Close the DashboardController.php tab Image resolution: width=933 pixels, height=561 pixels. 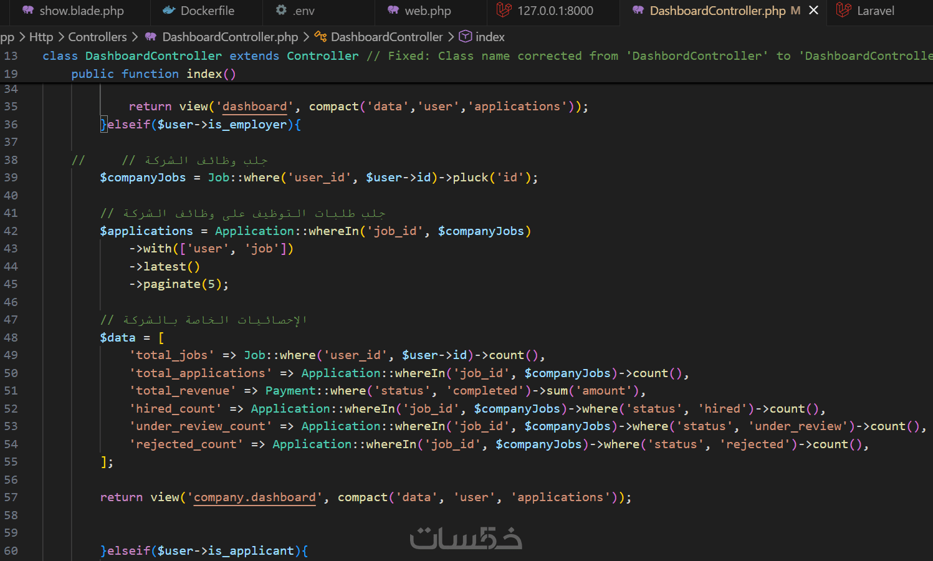coord(813,11)
